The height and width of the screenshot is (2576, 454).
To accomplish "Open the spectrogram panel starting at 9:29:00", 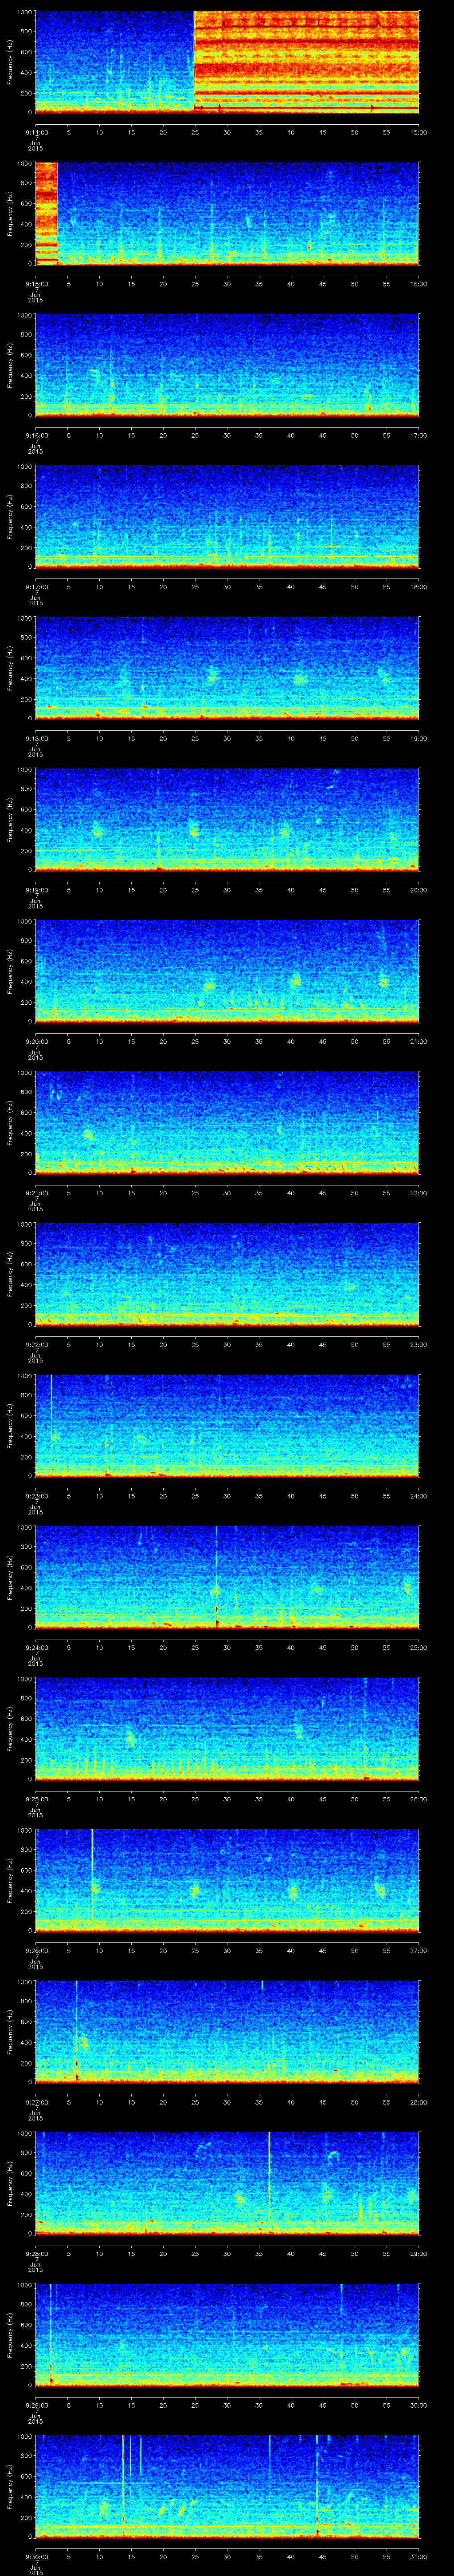I will tap(227, 2335).
